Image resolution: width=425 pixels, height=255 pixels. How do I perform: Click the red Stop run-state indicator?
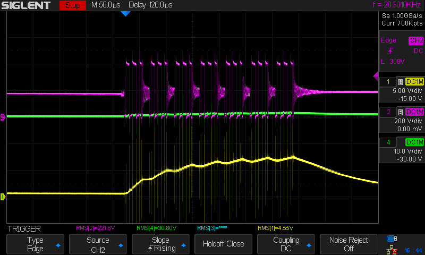click(73, 5)
